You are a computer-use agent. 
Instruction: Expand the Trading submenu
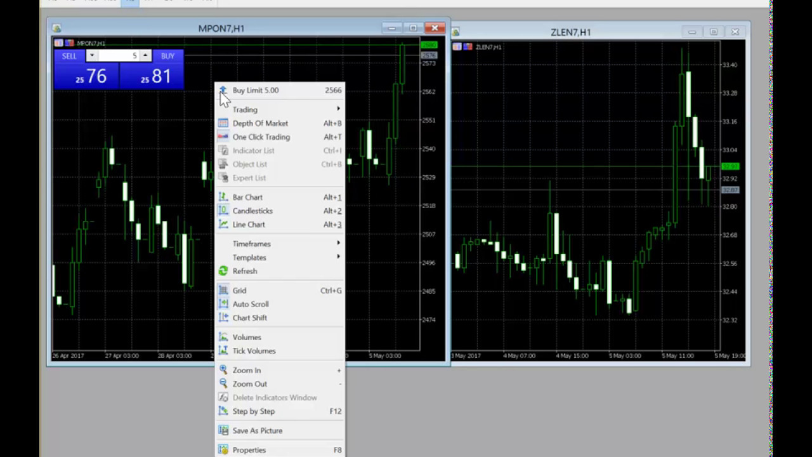[x=280, y=110]
